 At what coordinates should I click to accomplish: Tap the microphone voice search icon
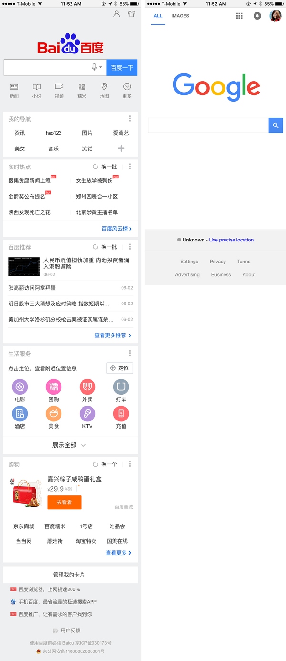click(x=95, y=67)
